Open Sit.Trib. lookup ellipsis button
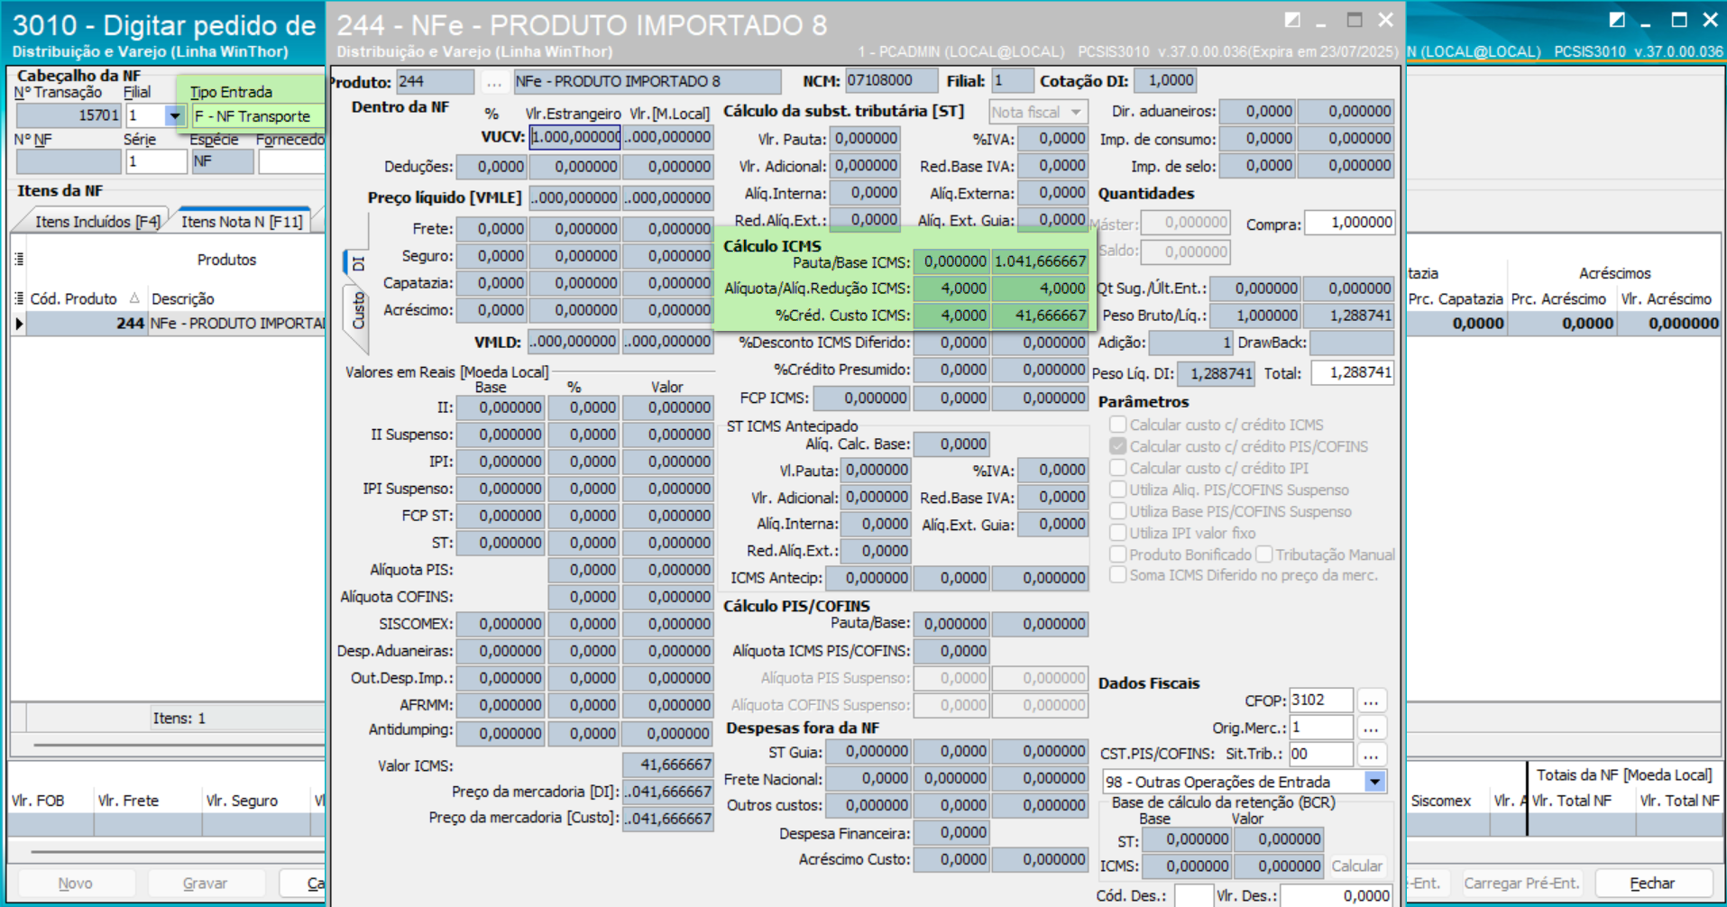Viewport: 1727px width, 907px height. coord(1371,755)
